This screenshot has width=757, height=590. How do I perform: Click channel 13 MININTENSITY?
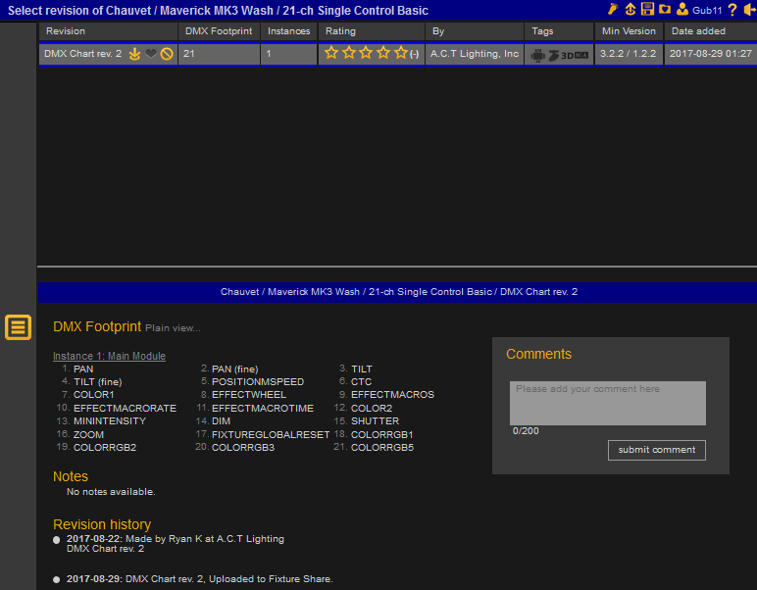pos(110,421)
